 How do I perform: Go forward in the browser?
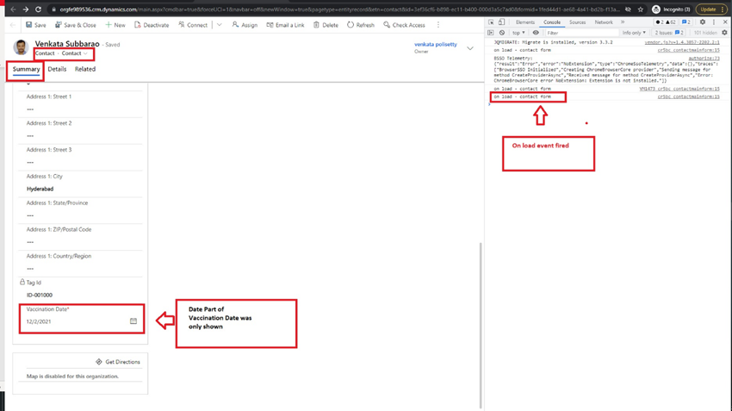click(26, 9)
